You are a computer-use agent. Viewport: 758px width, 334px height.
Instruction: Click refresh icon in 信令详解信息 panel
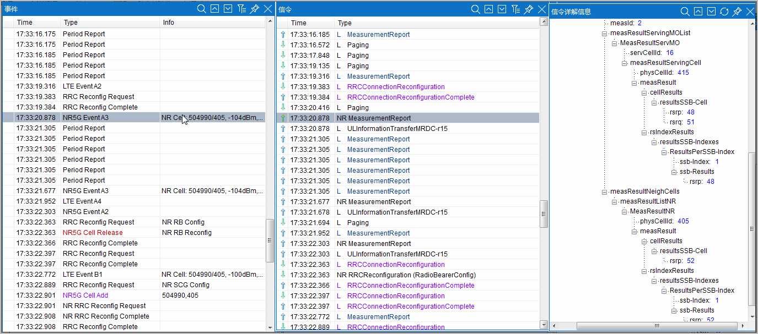(x=724, y=12)
